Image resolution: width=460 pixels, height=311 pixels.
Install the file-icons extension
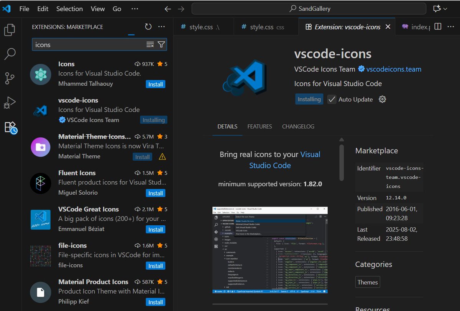[x=156, y=266]
